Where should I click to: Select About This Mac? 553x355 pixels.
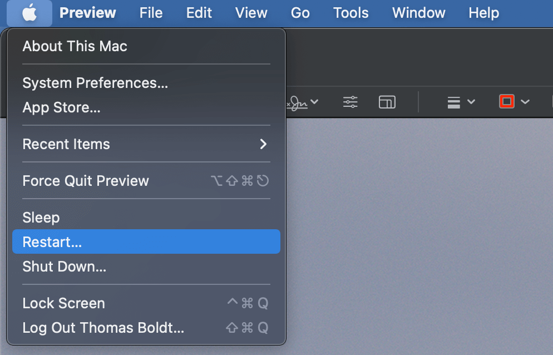tap(146, 46)
